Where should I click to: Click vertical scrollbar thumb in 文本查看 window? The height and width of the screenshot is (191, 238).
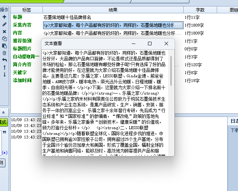point(171,71)
